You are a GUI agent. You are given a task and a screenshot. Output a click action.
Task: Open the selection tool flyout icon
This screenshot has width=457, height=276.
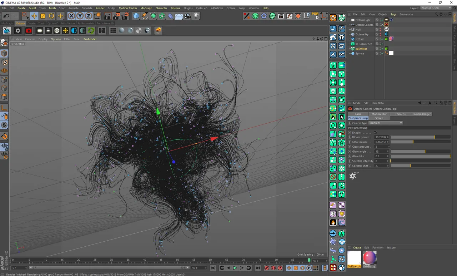[x=25, y=16]
